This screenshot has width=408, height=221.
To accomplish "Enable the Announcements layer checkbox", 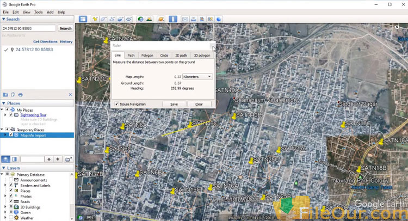I will click(x=11, y=180).
